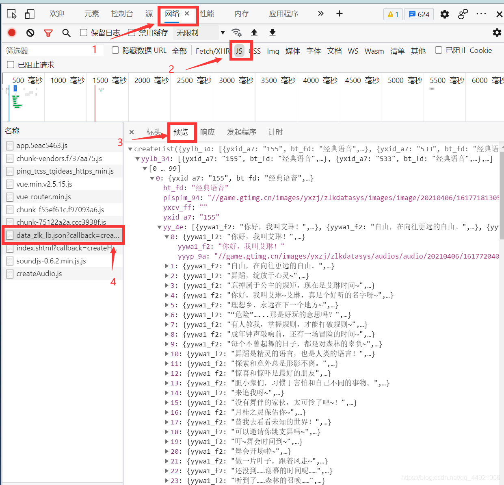
Task: Expand item 1 自由，在向往更远的自由
Action: pyautogui.click(x=167, y=266)
